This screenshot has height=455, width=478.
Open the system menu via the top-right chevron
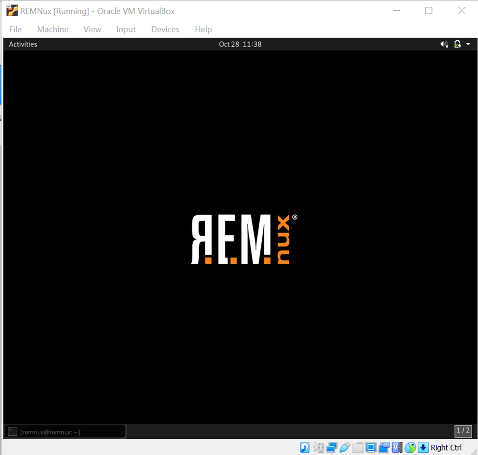[468, 44]
